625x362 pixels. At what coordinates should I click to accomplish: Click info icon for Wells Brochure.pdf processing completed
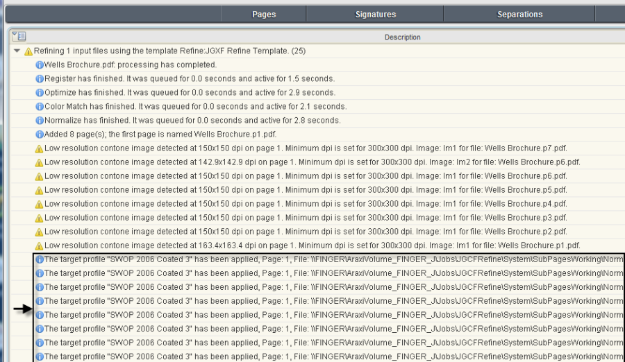pyautogui.click(x=40, y=65)
